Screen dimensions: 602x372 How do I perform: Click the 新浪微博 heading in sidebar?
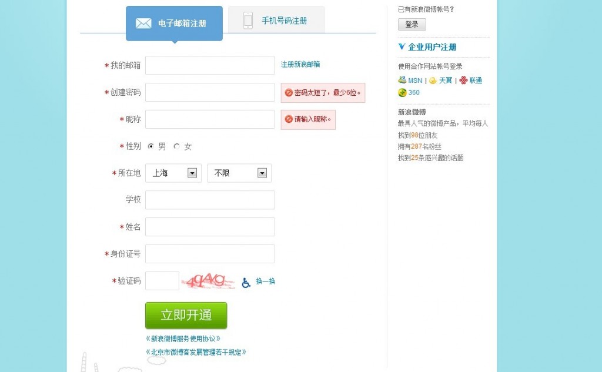click(412, 112)
